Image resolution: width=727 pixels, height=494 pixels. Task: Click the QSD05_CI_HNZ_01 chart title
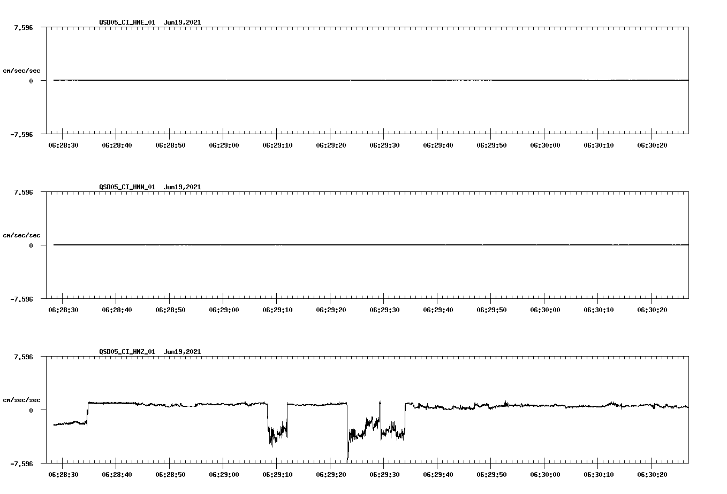(150, 352)
